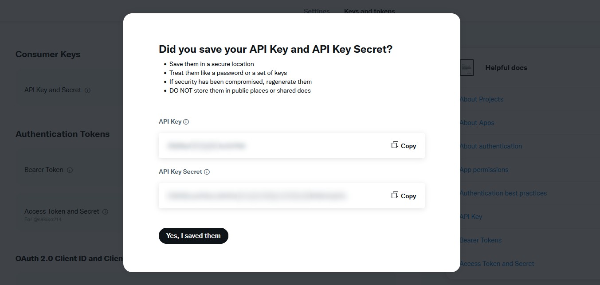The width and height of the screenshot is (600, 285).
Task: Open the About Projects help link
Action: [x=482, y=99]
